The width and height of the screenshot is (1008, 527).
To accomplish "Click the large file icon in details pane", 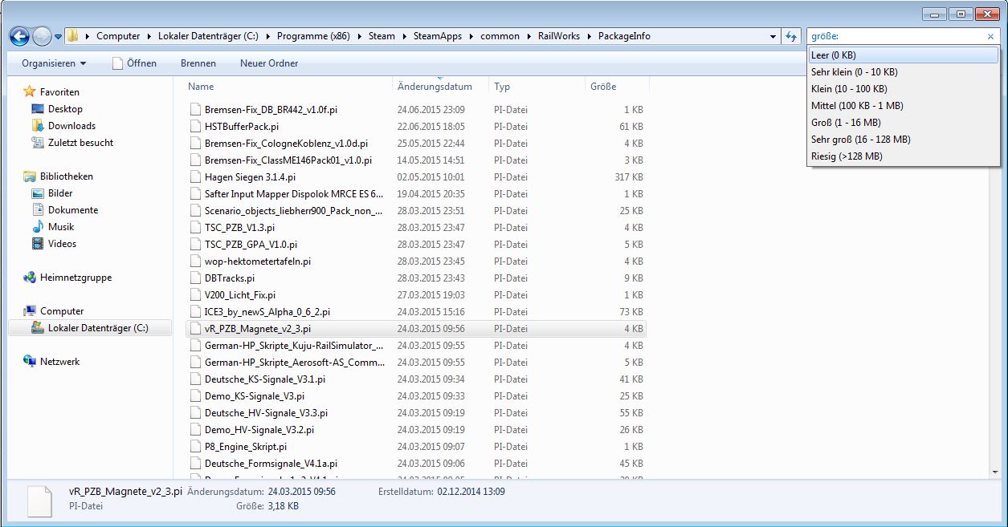I will (x=40, y=501).
